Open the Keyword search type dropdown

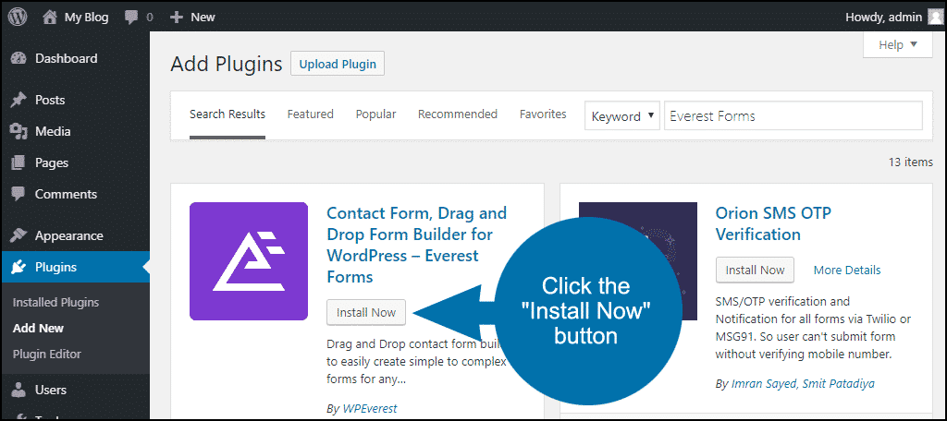[622, 116]
